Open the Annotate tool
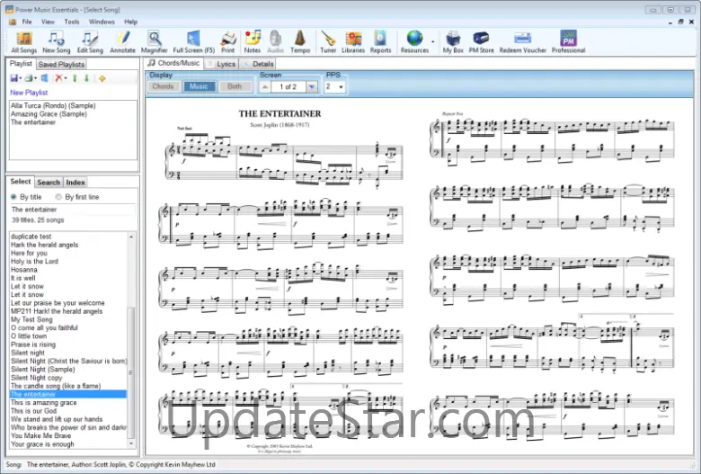Screen dimensions: 701x474 [x=122, y=42]
